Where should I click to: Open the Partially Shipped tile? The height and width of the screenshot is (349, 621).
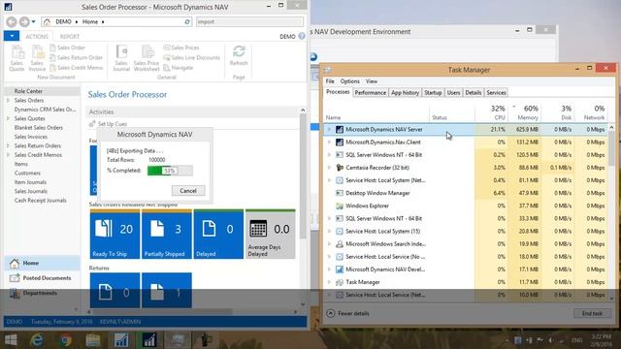(167, 235)
